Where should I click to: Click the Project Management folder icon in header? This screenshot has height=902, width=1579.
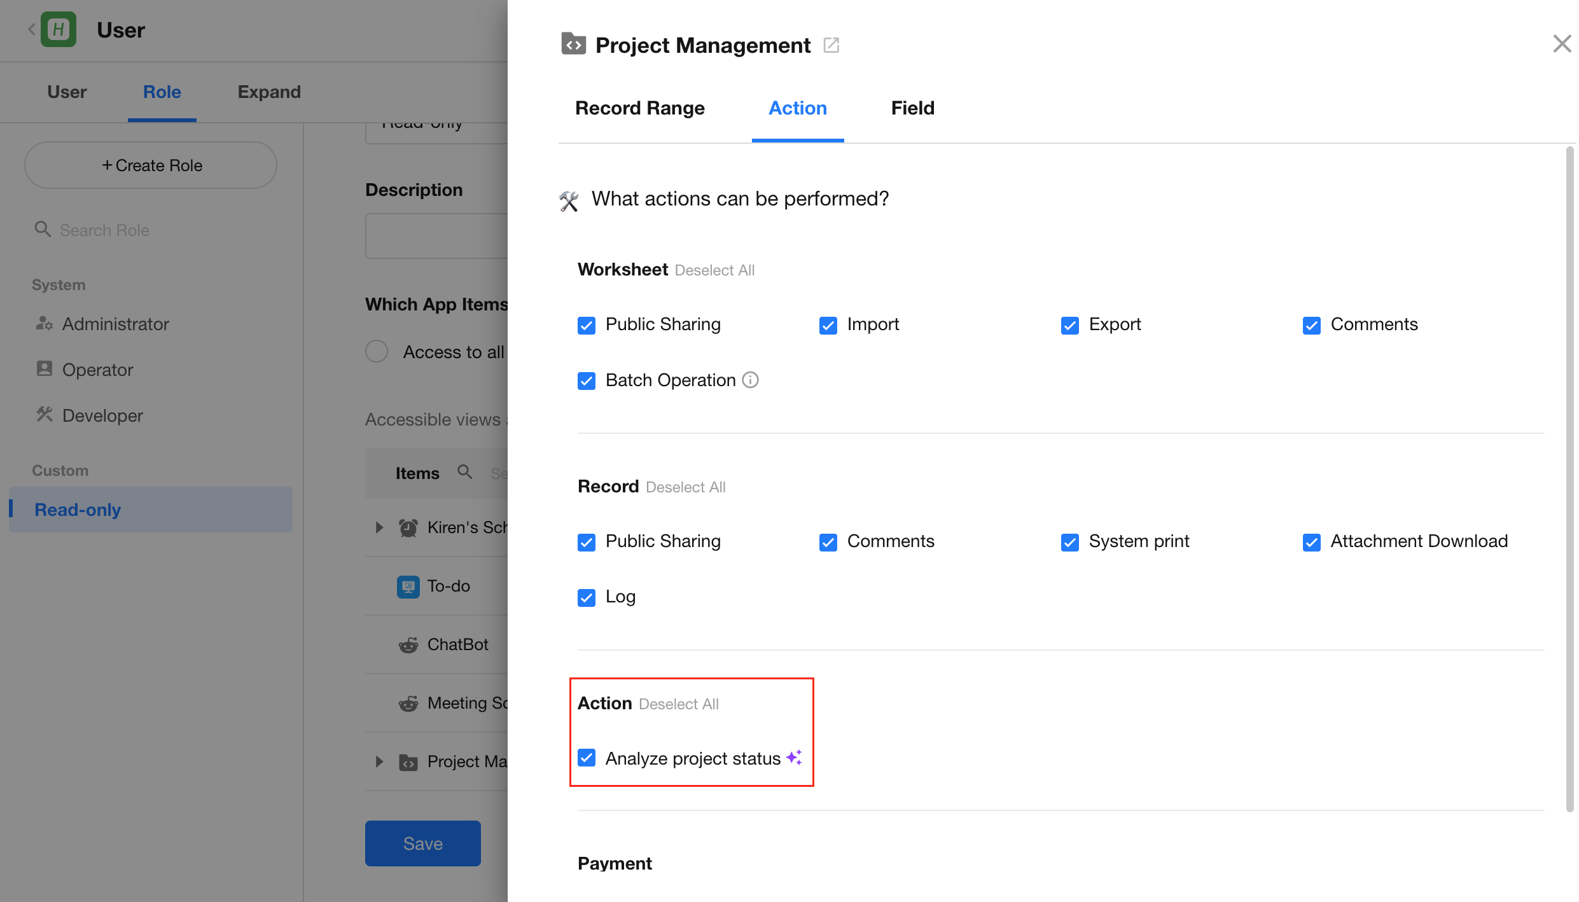click(x=573, y=45)
